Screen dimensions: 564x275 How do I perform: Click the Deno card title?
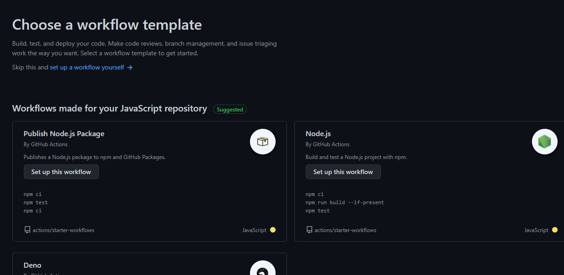coord(33,265)
